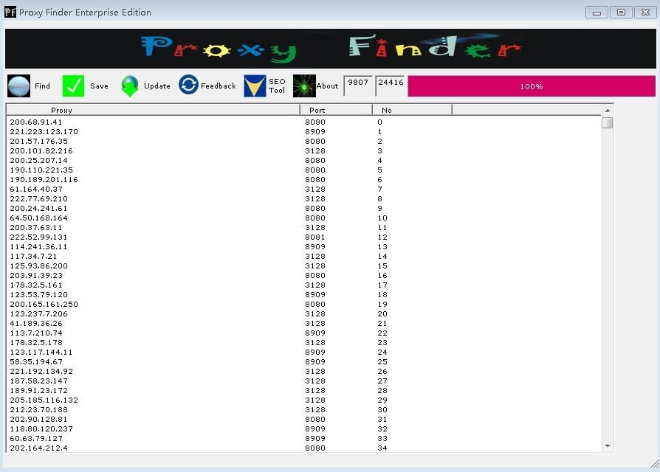Viewport: 660px width, 472px height.
Task: Select proxy 60.63.79.127
Action: coord(36,439)
